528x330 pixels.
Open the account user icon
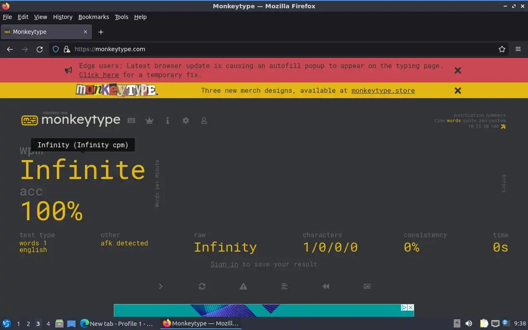(x=204, y=120)
